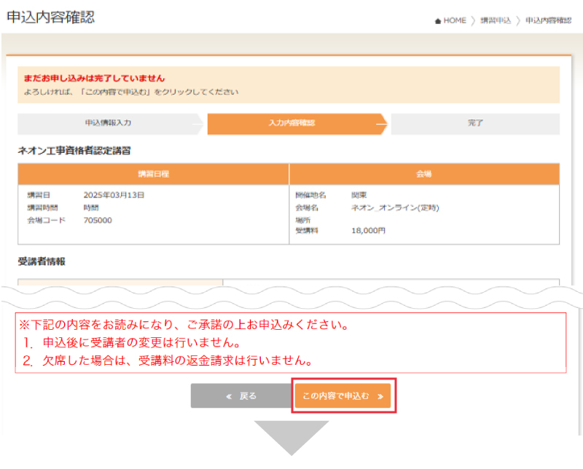Select the 申込内容確認 breadcrumb item

(x=548, y=21)
